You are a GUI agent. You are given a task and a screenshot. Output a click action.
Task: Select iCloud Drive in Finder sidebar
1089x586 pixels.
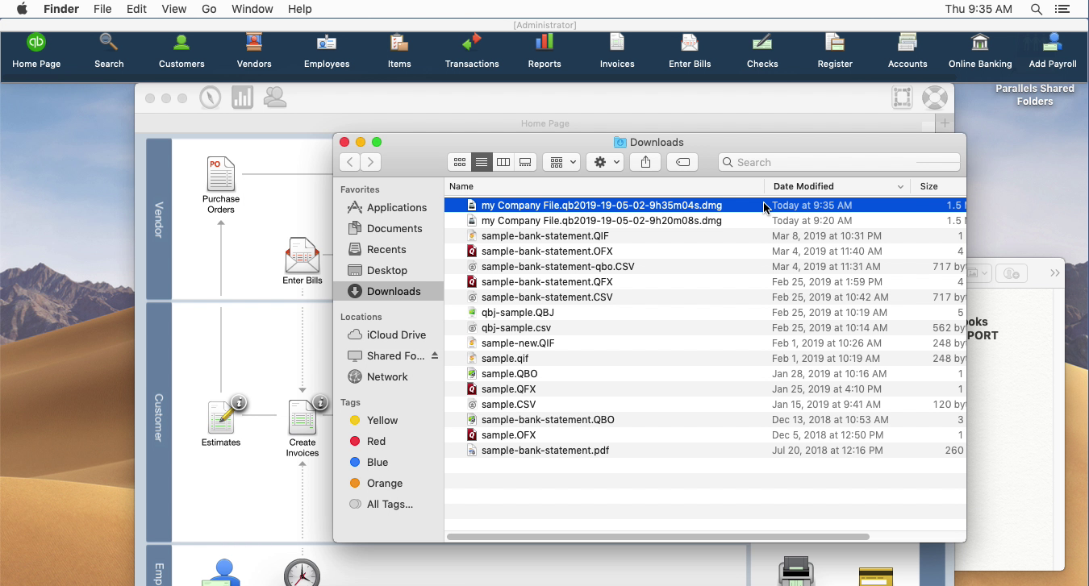click(388, 335)
